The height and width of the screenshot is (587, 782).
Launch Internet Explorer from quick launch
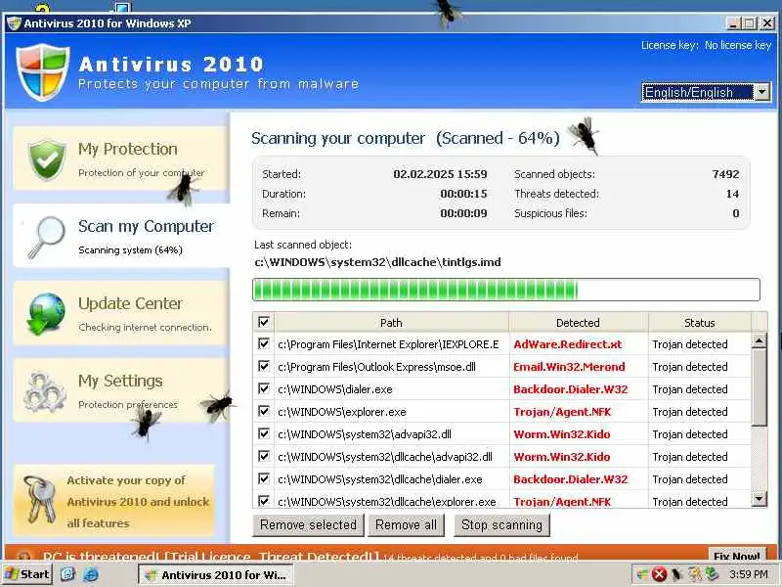pyautogui.click(x=90, y=574)
